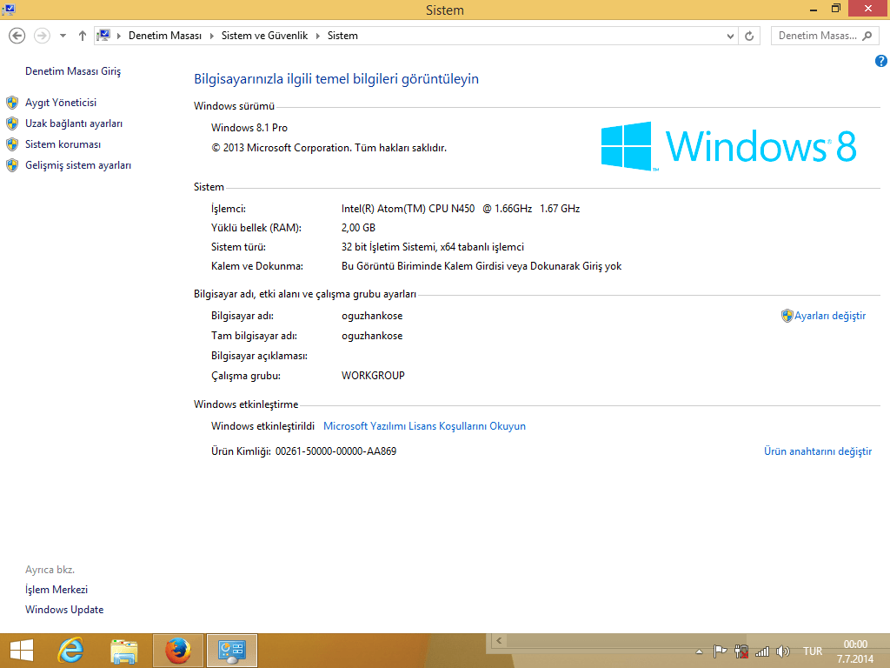Open the recent locations dropdown arrow
This screenshot has width=890, height=668.
[63, 36]
